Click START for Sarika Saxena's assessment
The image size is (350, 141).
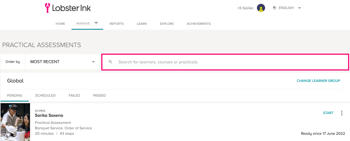click(328, 113)
